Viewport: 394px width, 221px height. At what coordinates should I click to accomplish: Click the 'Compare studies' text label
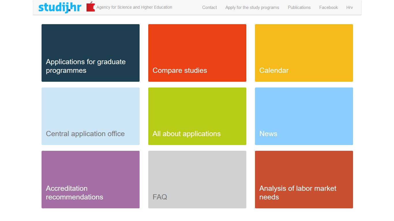(180, 71)
